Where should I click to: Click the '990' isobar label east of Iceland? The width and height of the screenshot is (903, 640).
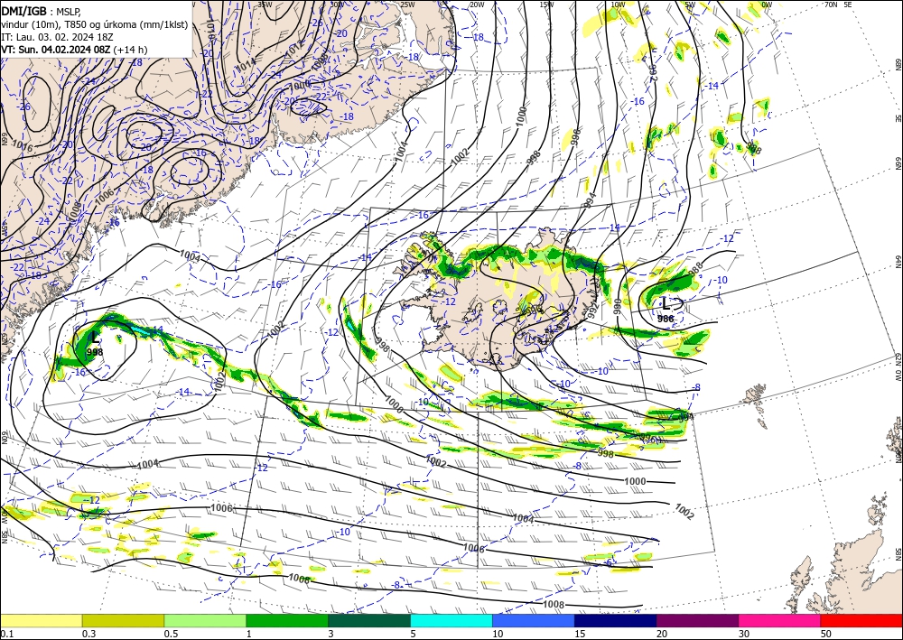coord(618,306)
